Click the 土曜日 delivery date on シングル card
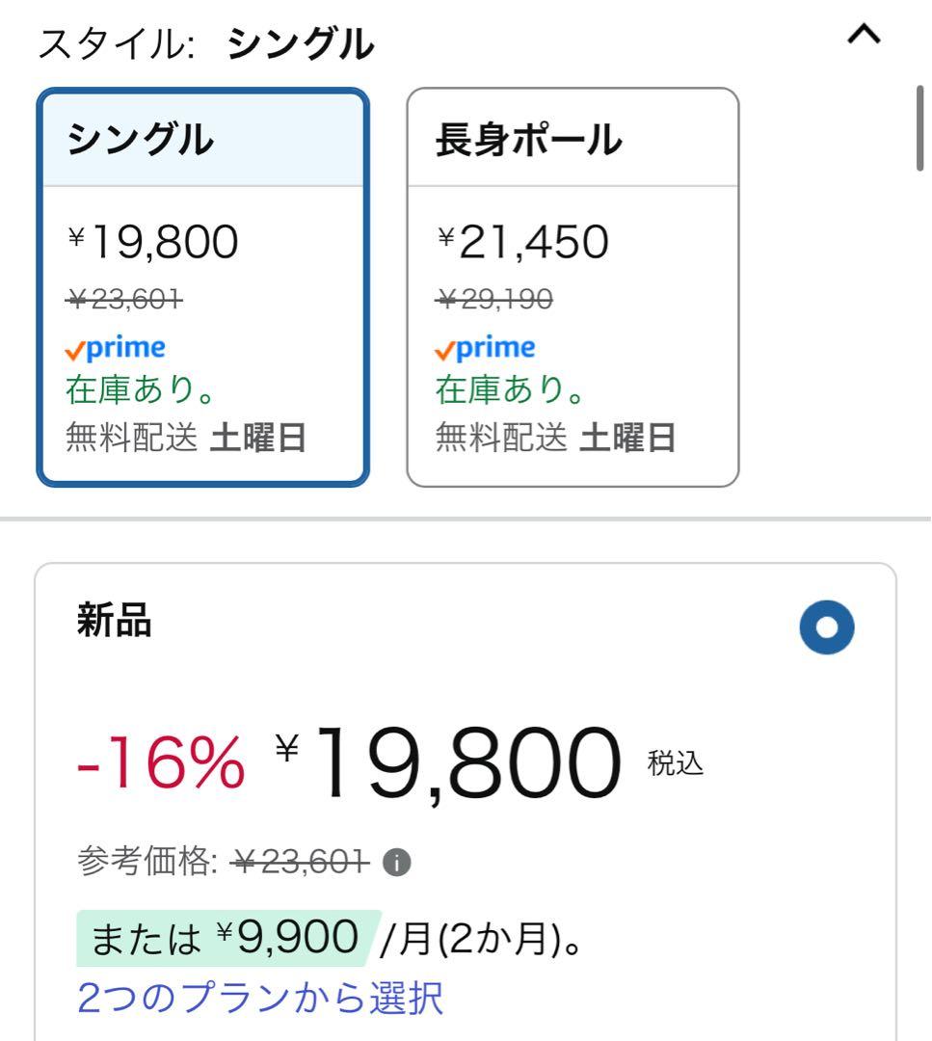Viewport: 932px width, 1041px height. (x=257, y=439)
